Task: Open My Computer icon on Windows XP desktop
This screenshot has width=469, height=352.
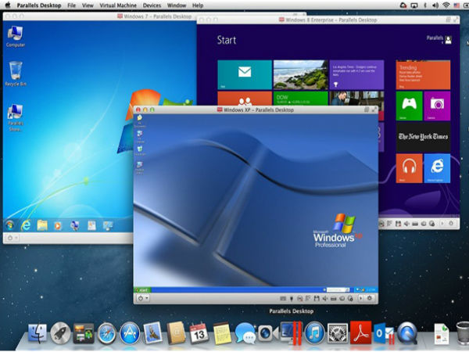Action: (x=139, y=136)
